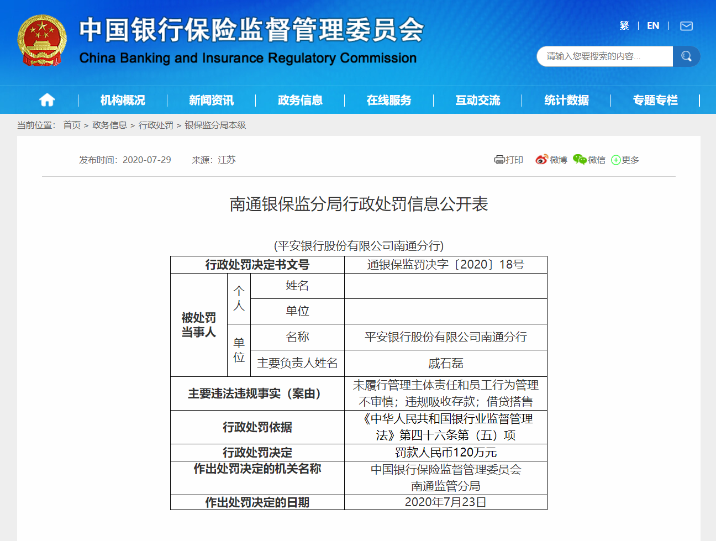Open the 新闻资讯 menu
The width and height of the screenshot is (716, 541).
point(211,100)
